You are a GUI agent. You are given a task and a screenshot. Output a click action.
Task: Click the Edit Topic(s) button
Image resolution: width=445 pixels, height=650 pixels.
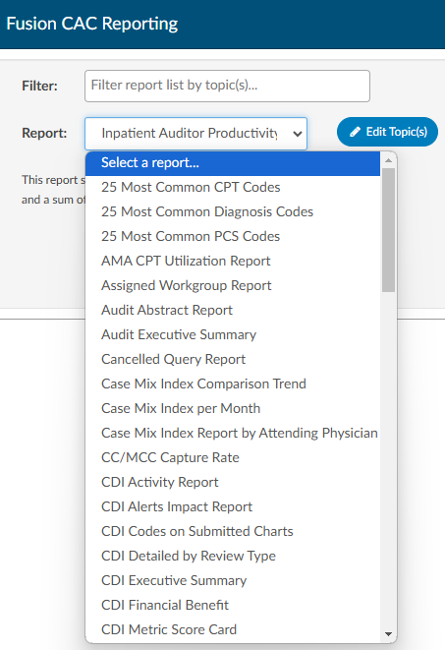(387, 132)
